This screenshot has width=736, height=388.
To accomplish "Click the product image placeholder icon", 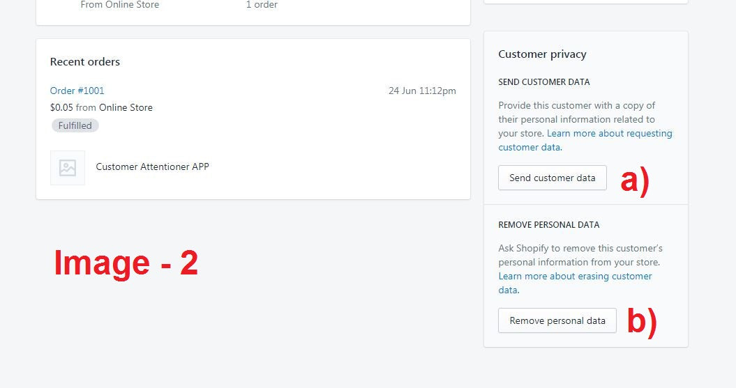I will [x=68, y=168].
